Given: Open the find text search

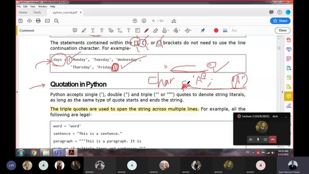Looking at the screenshot, I should point(56,21).
